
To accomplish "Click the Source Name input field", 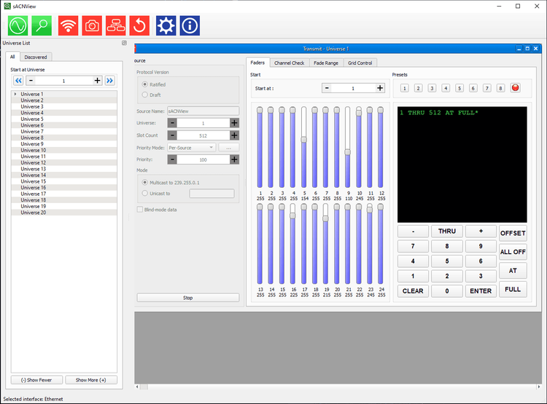I will point(203,111).
